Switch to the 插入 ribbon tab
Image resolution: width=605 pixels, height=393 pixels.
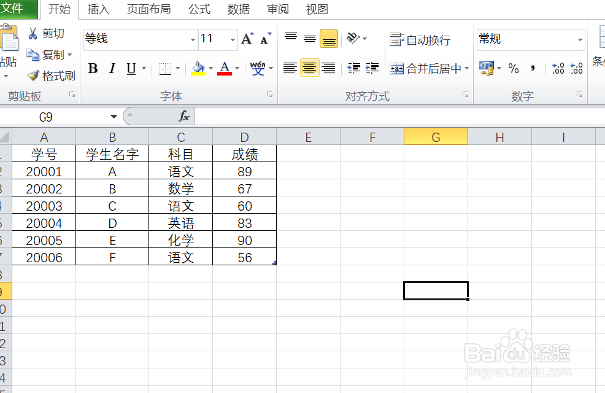[x=98, y=9]
